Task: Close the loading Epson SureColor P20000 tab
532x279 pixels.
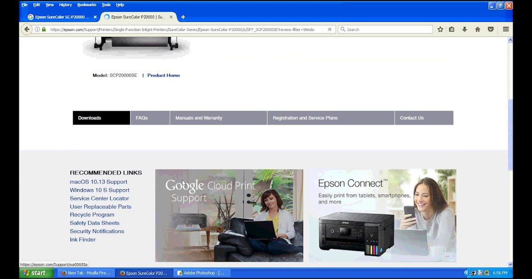Action: pyautogui.click(x=171, y=17)
